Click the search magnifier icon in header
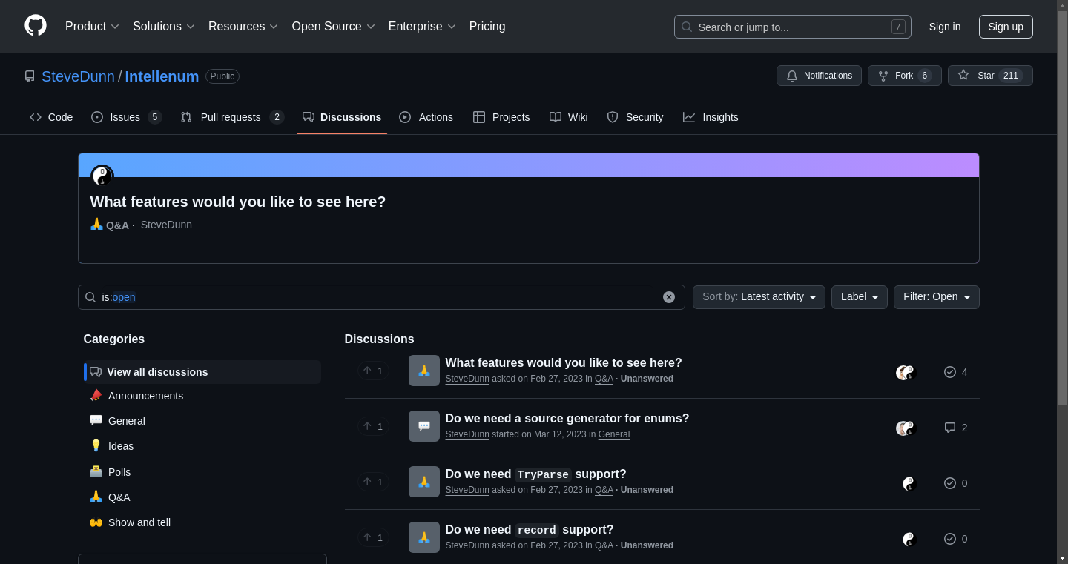This screenshot has width=1068, height=564. (687, 27)
